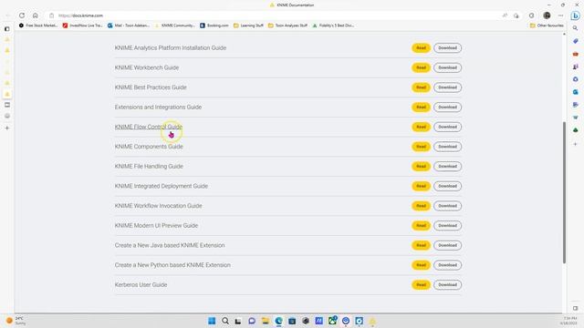View site information icon beside the URL

pos(52,15)
